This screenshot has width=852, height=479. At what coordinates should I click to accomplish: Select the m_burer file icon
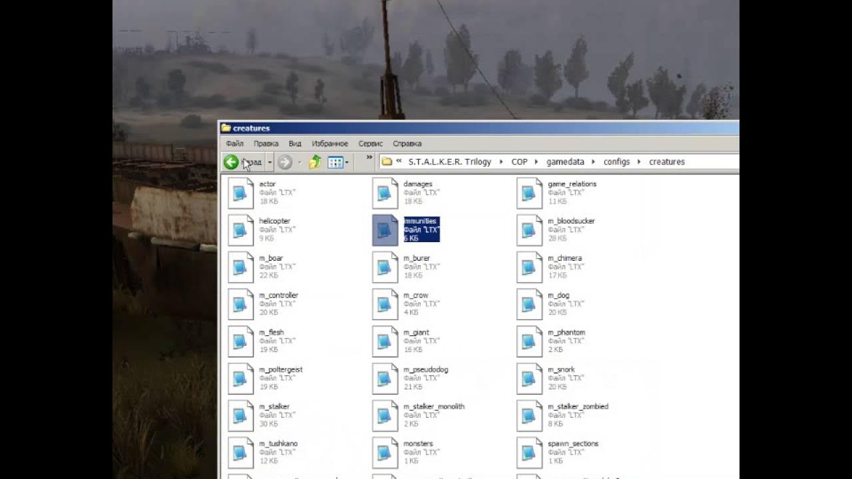pos(385,267)
